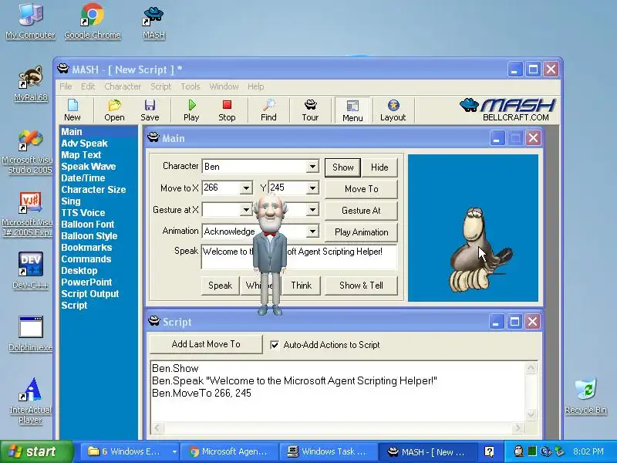Select Adv Speak in the sidebar
The image size is (617, 463).
[84, 144]
